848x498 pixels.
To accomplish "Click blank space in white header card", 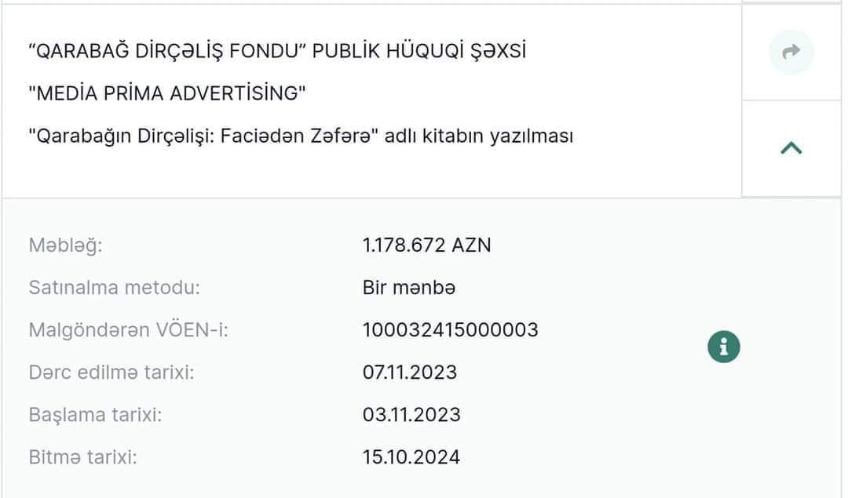I will 644,94.
